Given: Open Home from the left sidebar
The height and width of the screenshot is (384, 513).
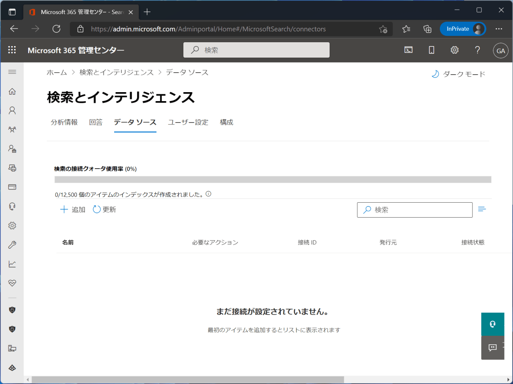Looking at the screenshot, I should coord(12,91).
